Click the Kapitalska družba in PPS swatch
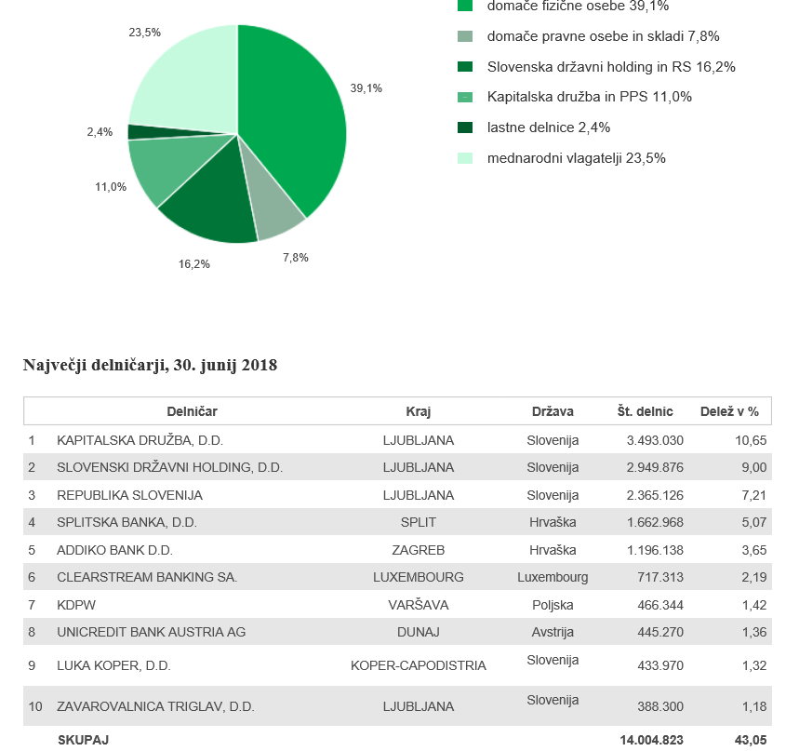The image size is (786, 751). point(465,97)
